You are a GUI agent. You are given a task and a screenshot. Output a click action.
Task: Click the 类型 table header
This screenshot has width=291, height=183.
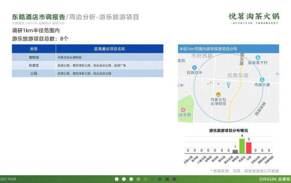tap(34, 49)
